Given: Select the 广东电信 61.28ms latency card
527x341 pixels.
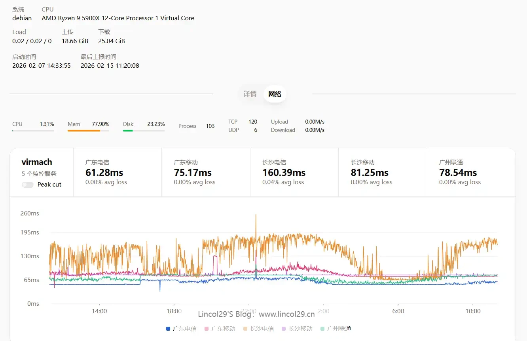Looking at the screenshot, I should point(118,172).
